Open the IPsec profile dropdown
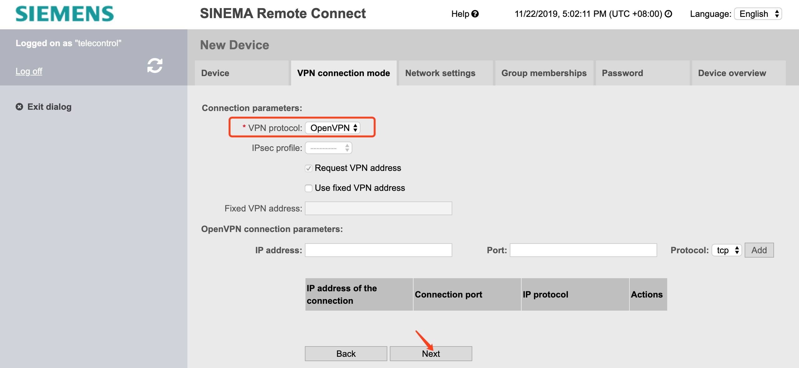799x368 pixels. [328, 148]
